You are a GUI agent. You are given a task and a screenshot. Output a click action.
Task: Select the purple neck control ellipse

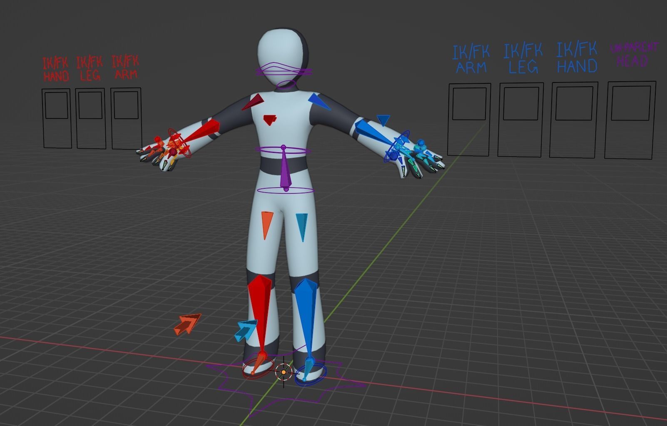[x=286, y=85]
